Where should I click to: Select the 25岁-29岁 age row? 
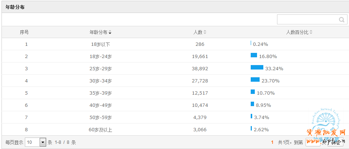coord(101,69)
